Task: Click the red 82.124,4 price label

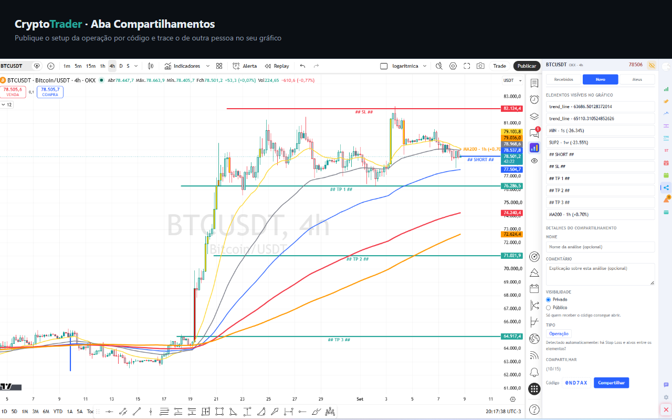Action: (512, 109)
